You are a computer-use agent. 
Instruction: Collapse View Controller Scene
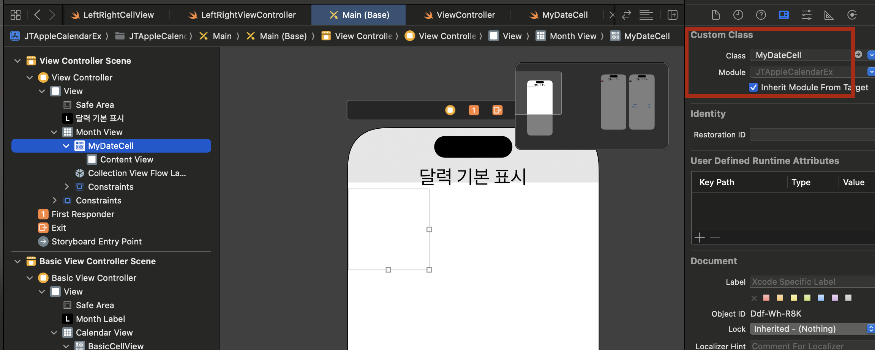(x=17, y=61)
